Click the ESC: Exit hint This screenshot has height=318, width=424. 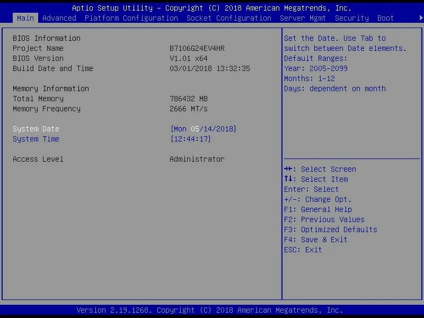click(x=303, y=250)
